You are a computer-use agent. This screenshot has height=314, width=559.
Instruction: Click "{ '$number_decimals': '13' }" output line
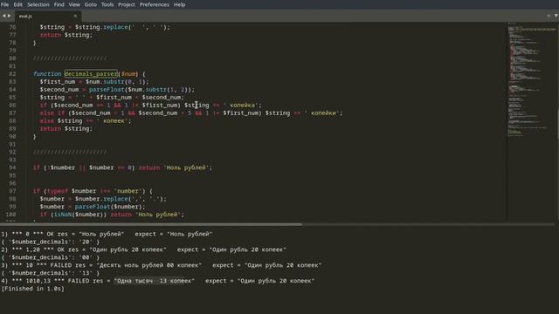click(51, 273)
